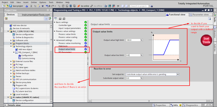Click the Save project toolbar button
Screen dimensions: 217x107
pos(16,6)
